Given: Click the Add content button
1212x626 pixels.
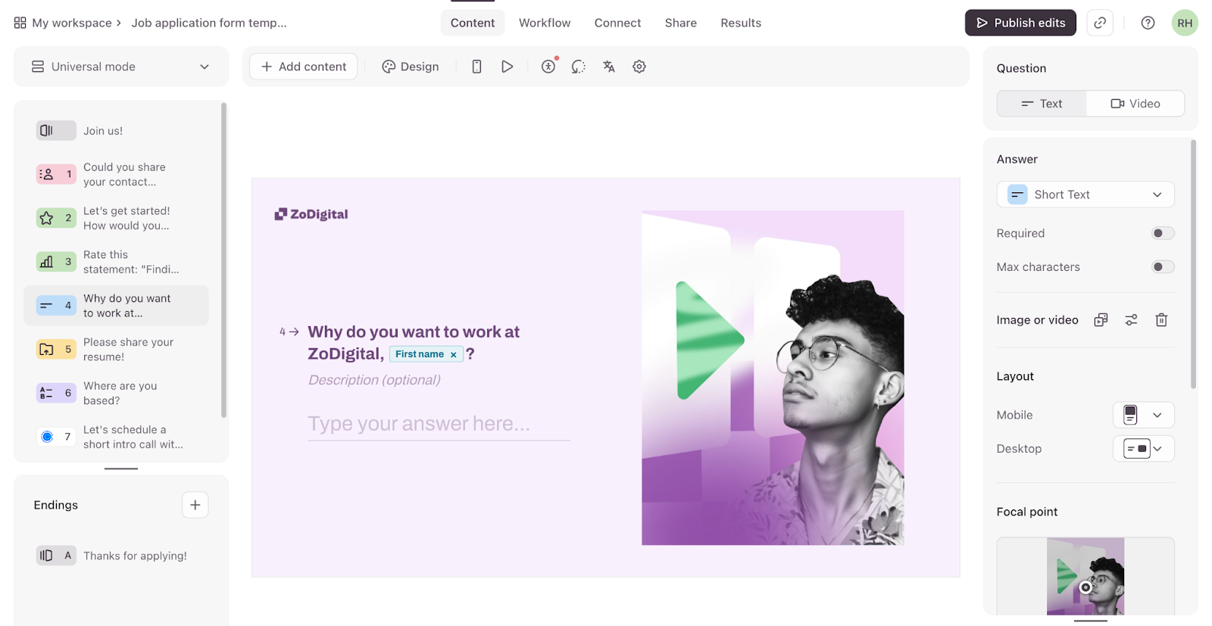Looking at the screenshot, I should coord(304,67).
